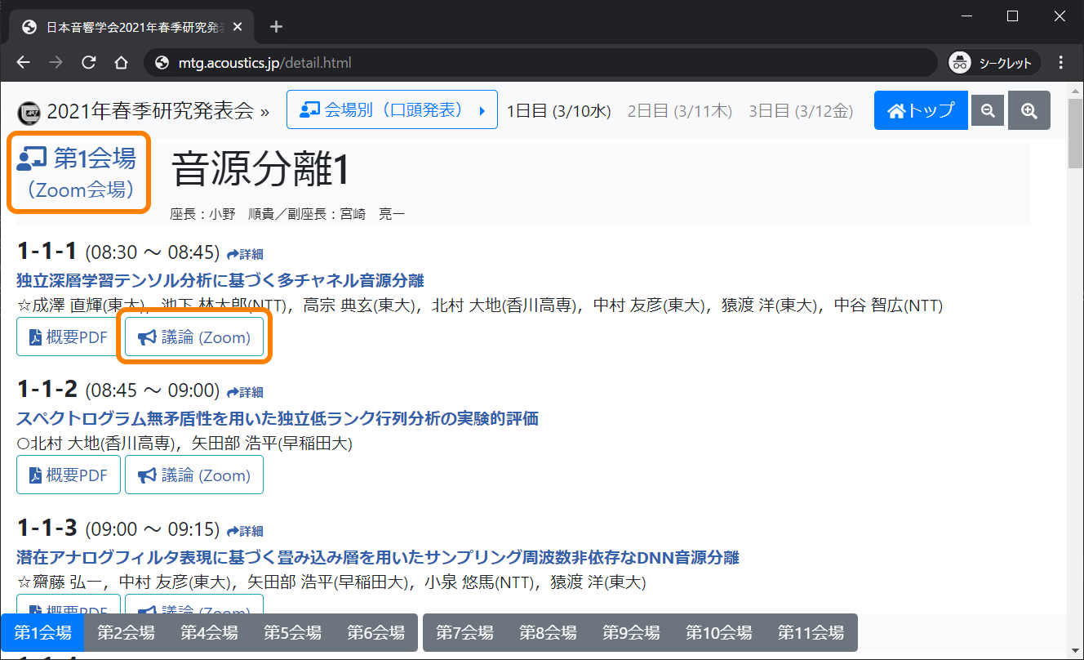Image resolution: width=1084 pixels, height=660 pixels.
Task: Click the zoom out magnifier icon
Action: [x=988, y=111]
